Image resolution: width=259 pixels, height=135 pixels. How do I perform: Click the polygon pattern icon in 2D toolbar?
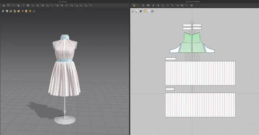point(144,5)
